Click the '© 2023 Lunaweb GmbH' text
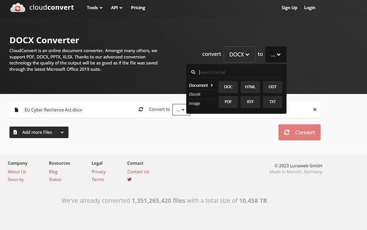The image size is (367, 230). tap(298, 166)
